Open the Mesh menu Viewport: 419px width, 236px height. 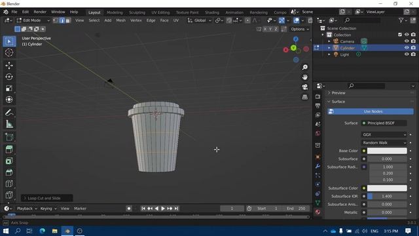point(120,20)
